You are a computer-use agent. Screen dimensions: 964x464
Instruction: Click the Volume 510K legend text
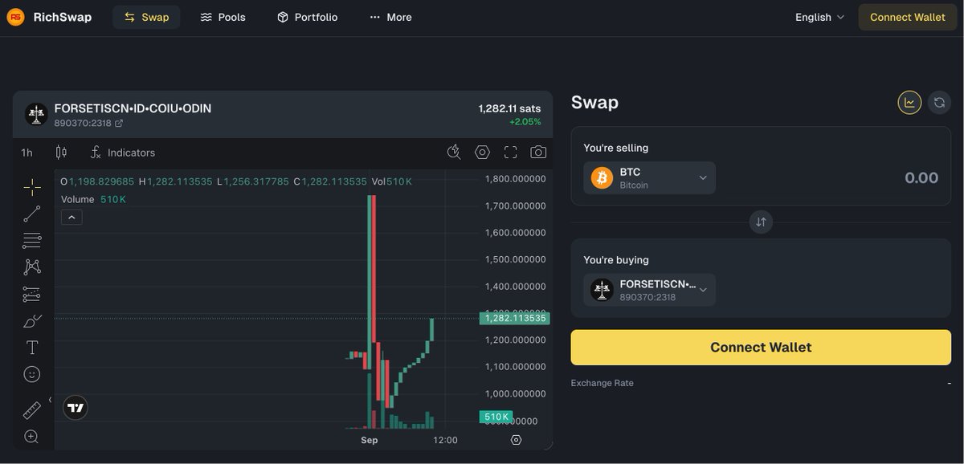(x=94, y=199)
